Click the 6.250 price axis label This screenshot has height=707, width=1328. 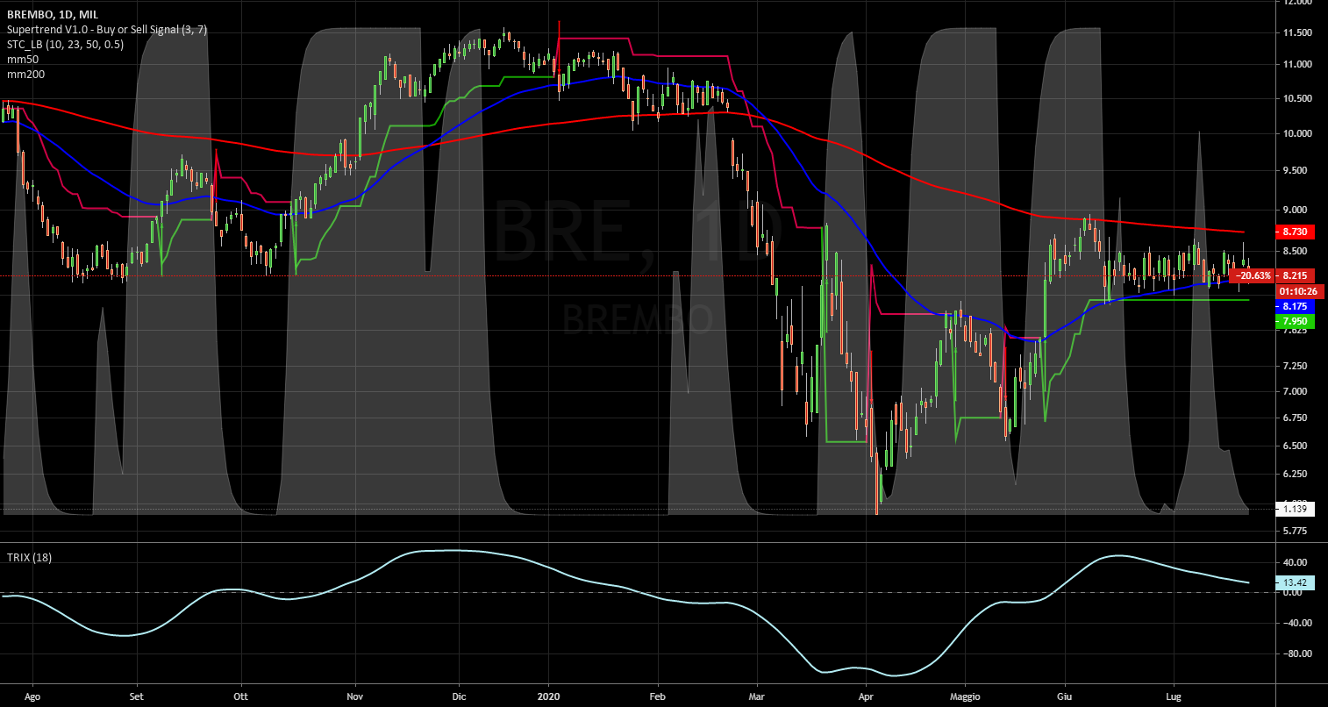[x=1296, y=474]
